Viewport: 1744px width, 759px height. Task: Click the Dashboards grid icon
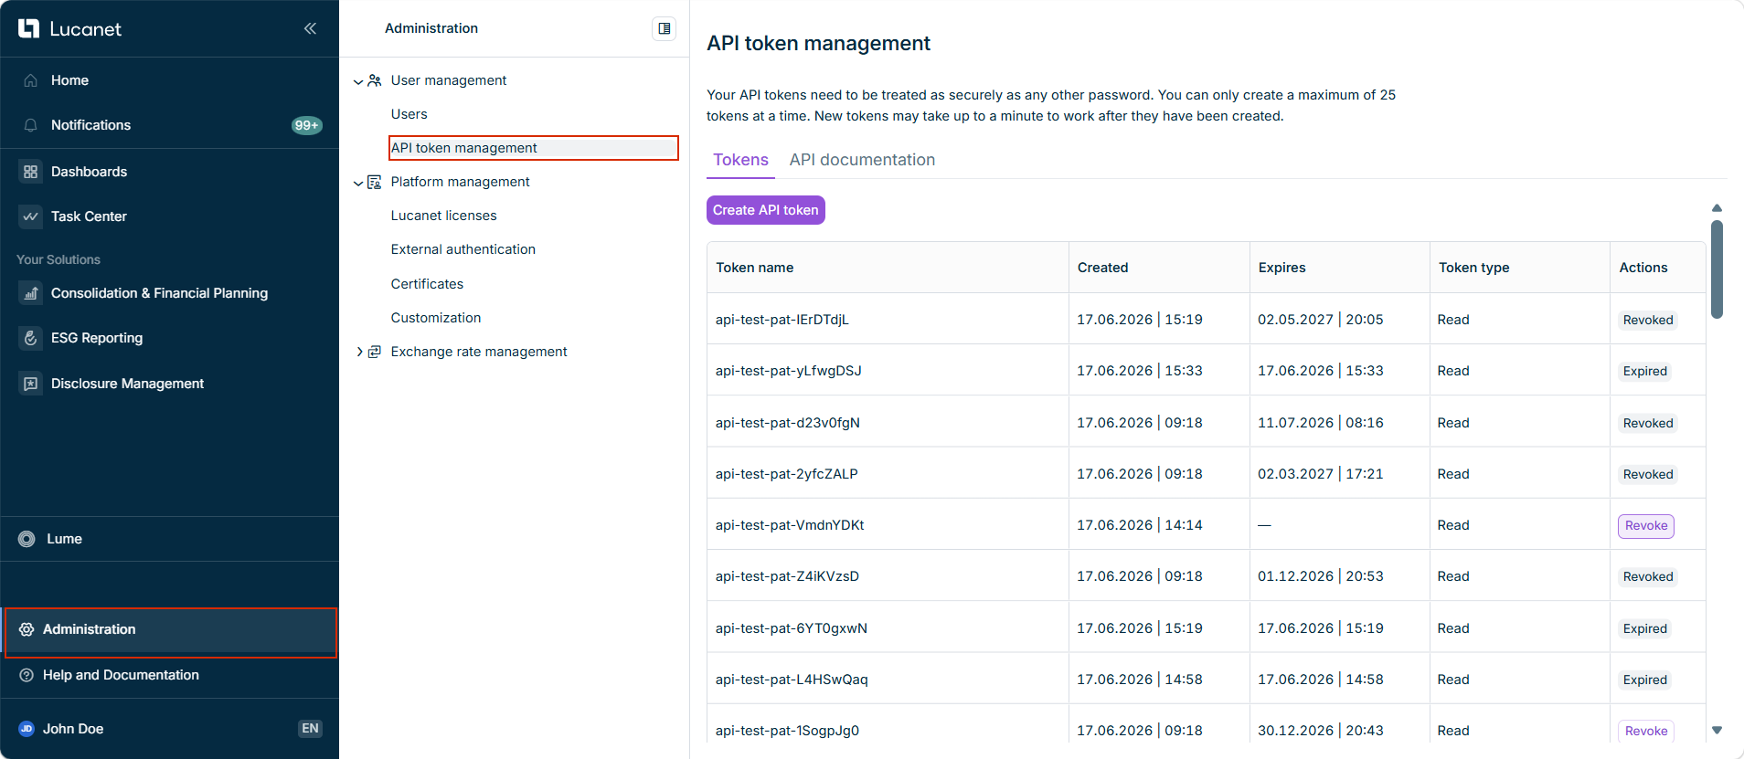[x=30, y=172]
